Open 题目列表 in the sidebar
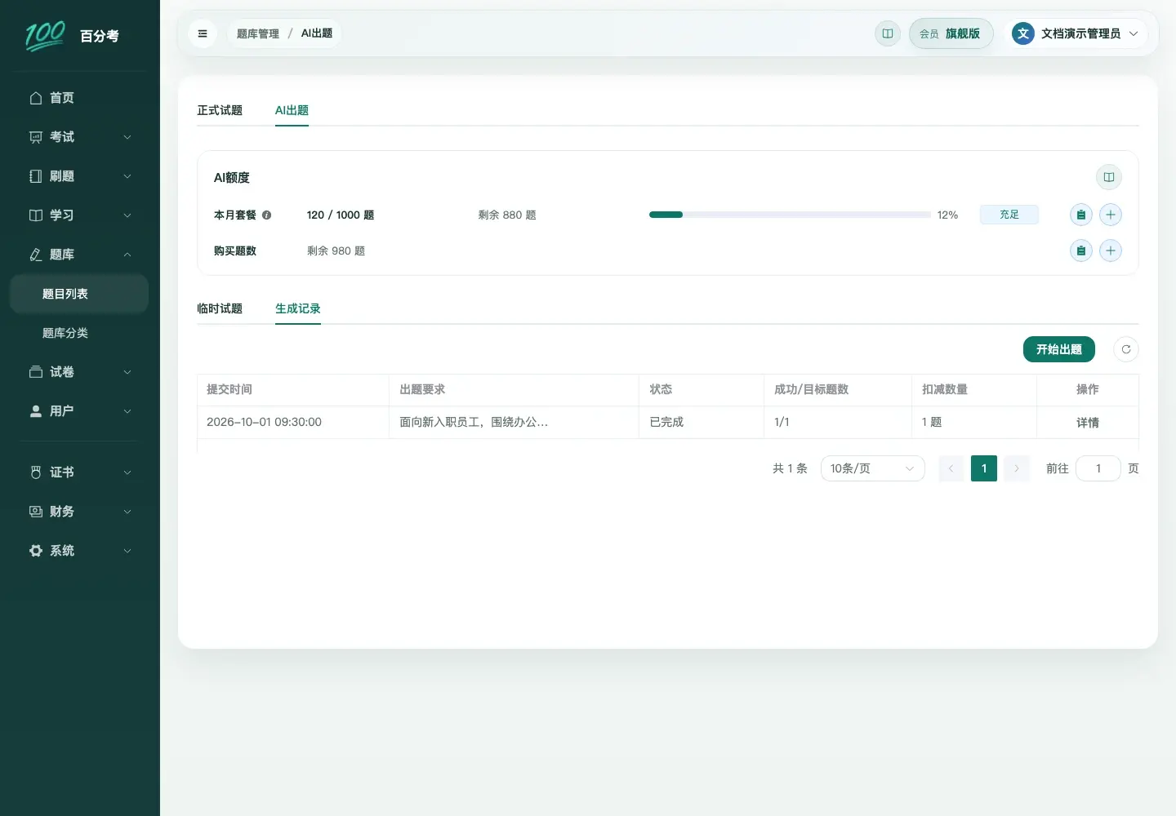The width and height of the screenshot is (1176, 816). coord(79,294)
